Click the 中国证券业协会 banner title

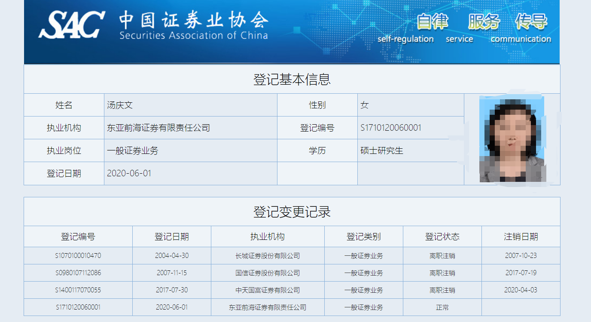click(194, 19)
